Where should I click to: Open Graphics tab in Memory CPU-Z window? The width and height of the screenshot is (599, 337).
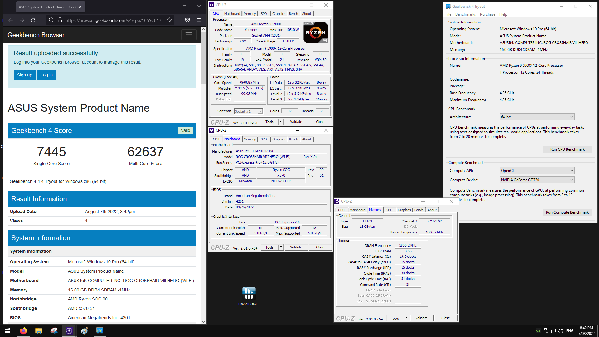[x=404, y=210]
